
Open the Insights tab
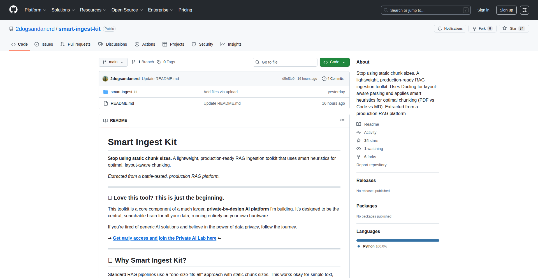pyautogui.click(x=231, y=44)
